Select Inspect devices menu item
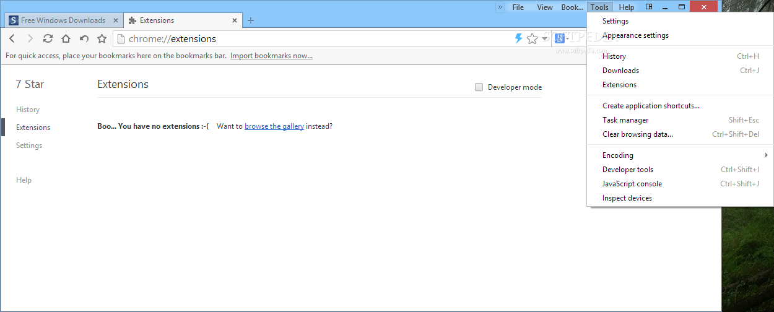774x312 pixels. (x=680, y=198)
